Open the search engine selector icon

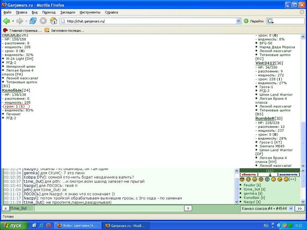click(270, 21)
